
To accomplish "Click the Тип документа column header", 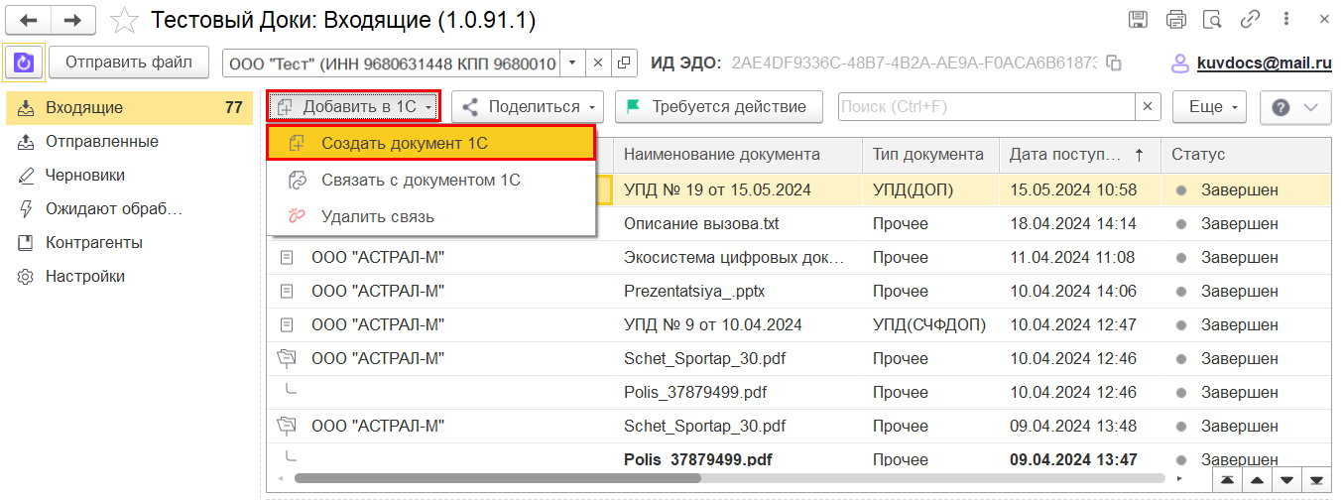I will click(x=931, y=155).
